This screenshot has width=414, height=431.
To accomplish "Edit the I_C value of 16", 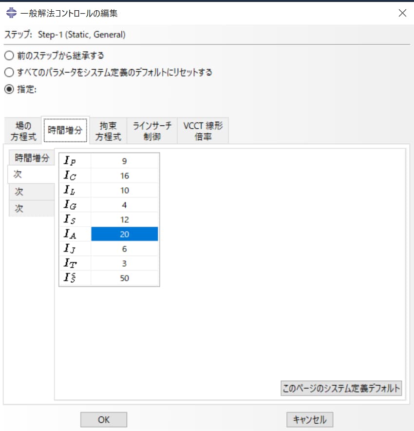I will [x=124, y=175].
